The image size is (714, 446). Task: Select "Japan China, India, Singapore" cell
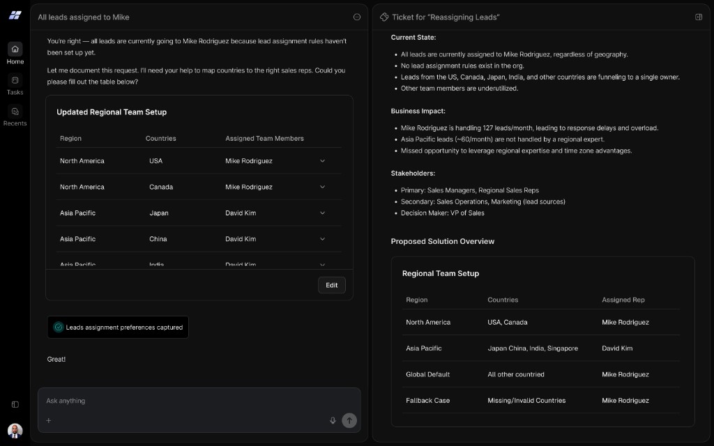(532, 348)
